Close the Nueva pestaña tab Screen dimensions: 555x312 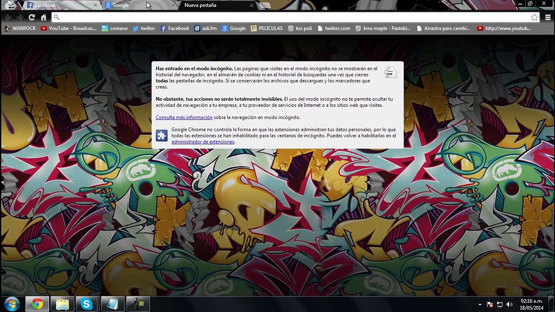point(251,5)
